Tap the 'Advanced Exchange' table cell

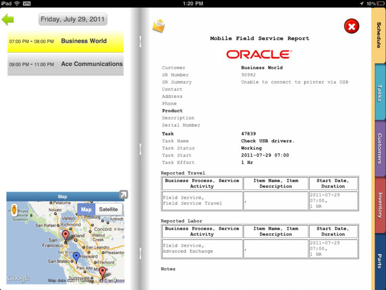pos(202,249)
